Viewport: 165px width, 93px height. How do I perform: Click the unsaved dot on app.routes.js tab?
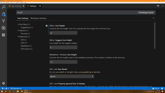point(23,6)
